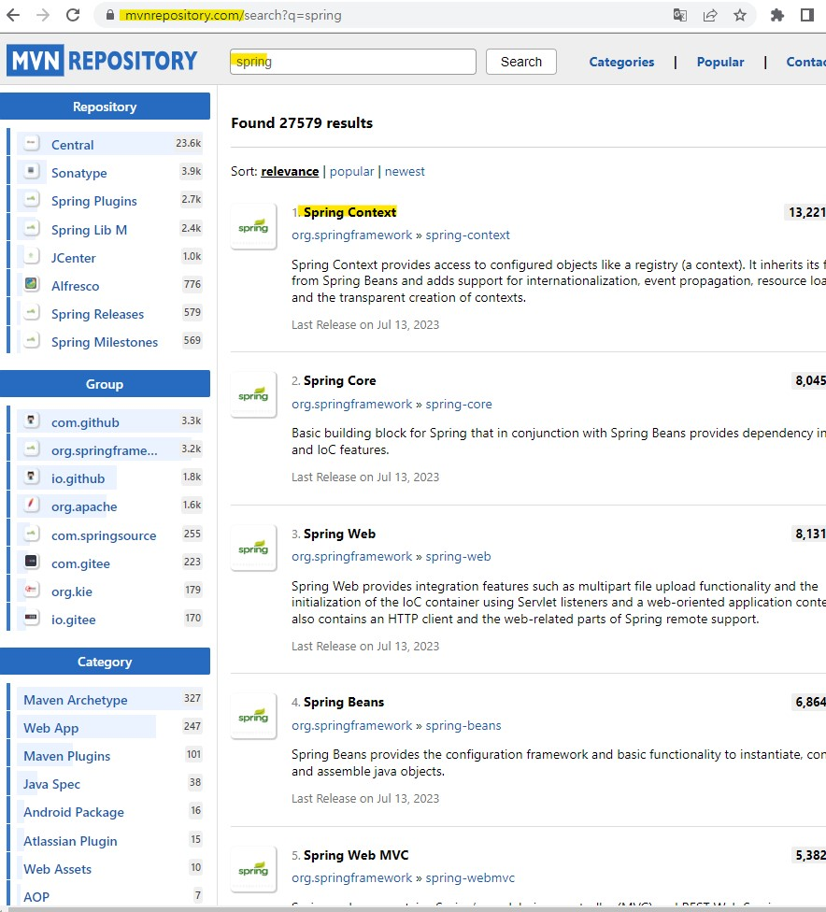
Task: Filter by the JCenter repository link
Action: pos(73,258)
